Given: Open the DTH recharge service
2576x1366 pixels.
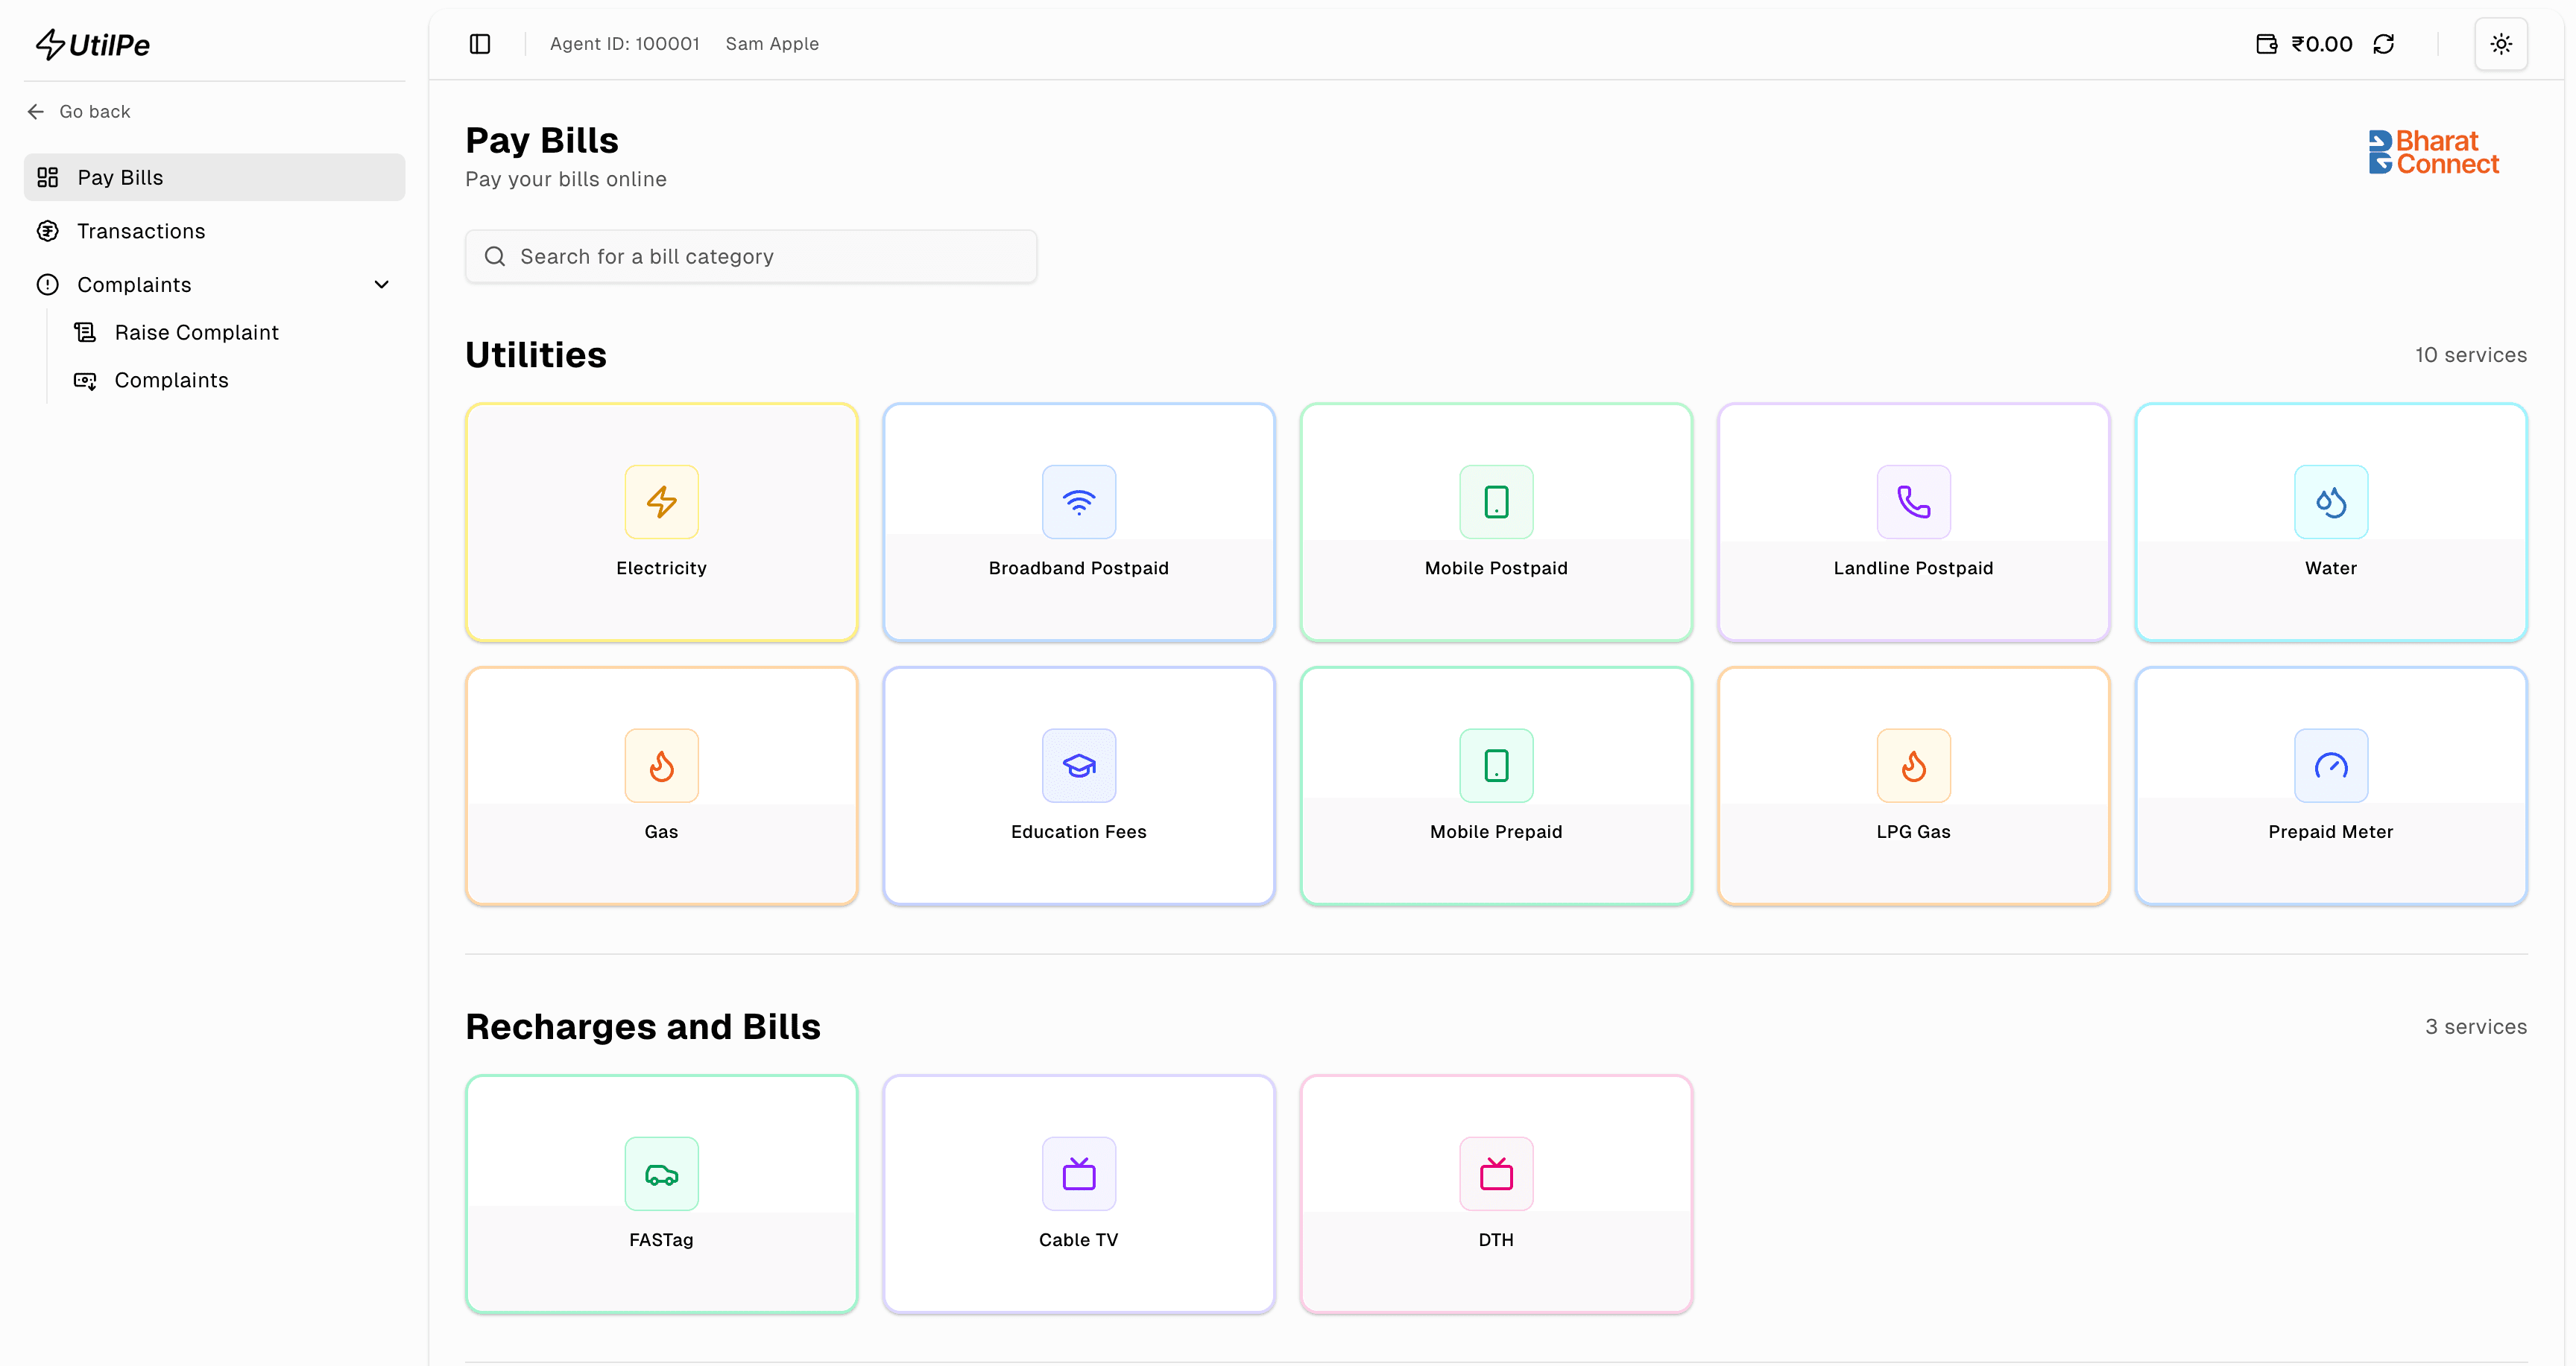Looking at the screenshot, I should point(1495,1194).
